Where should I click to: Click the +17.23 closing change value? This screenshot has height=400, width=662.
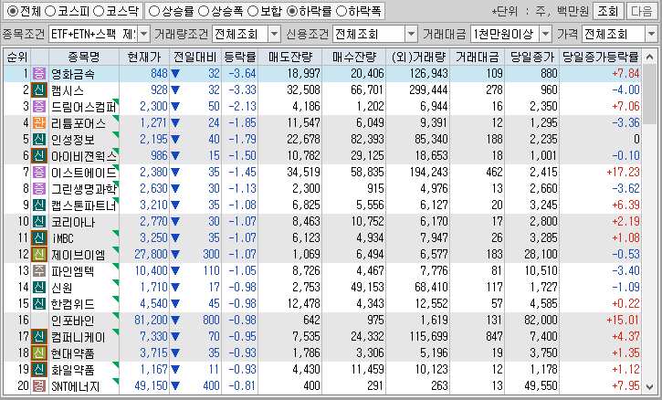click(623, 173)
